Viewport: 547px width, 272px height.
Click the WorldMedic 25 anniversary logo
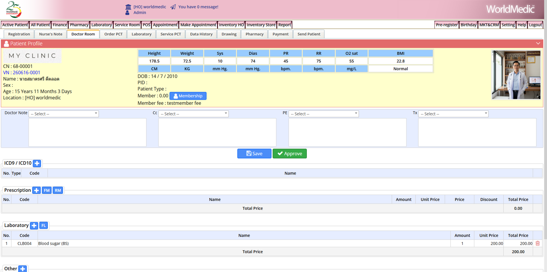pyautogui.click(x=13, y=9)
